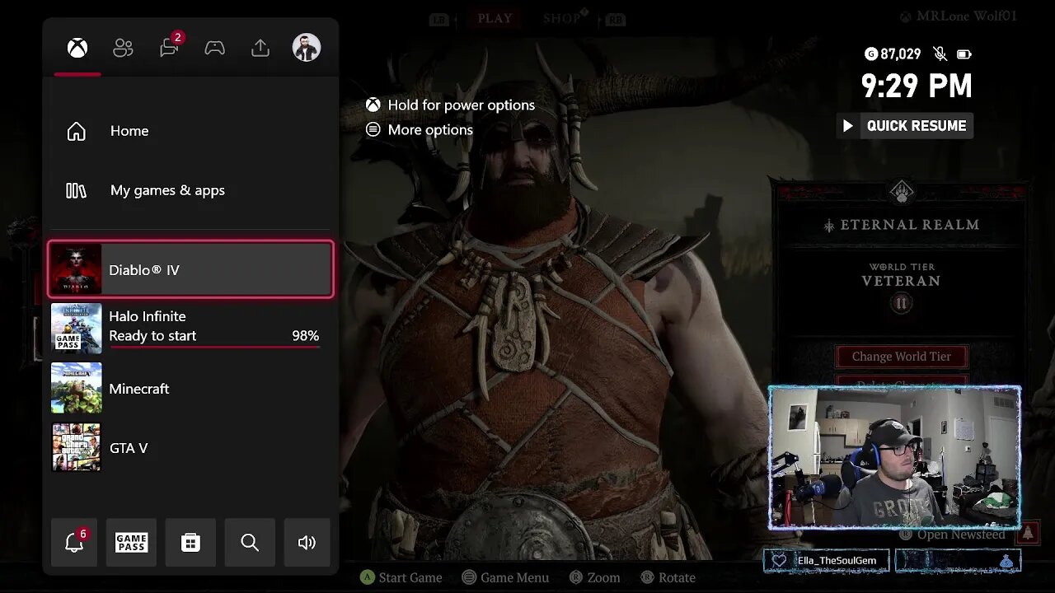Select GTA V from the recent list

tap(190, 447)
